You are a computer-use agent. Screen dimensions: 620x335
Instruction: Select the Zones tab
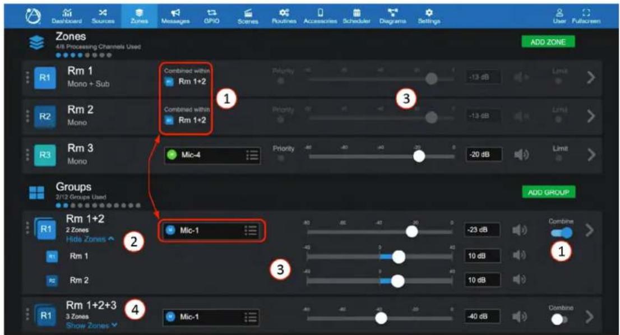[139, 17]
